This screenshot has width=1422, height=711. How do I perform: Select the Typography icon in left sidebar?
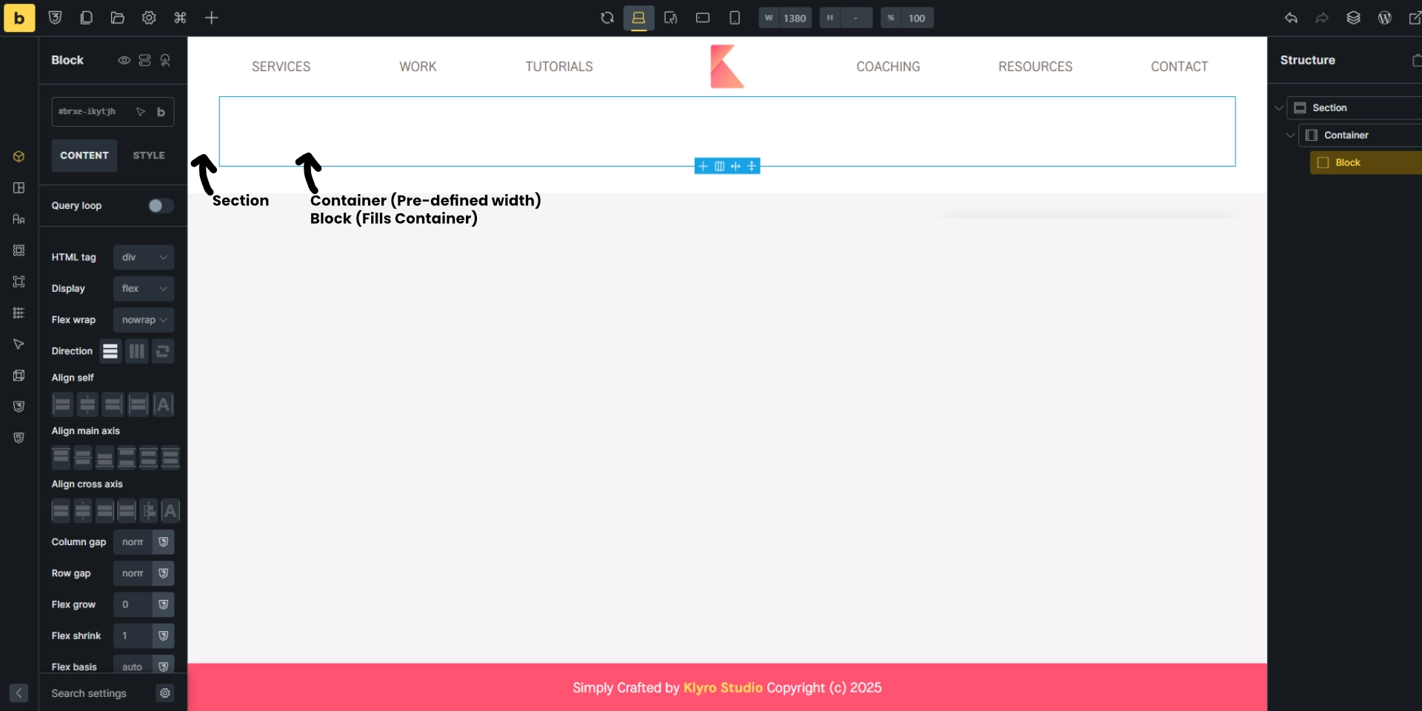(x=19, y=219)
